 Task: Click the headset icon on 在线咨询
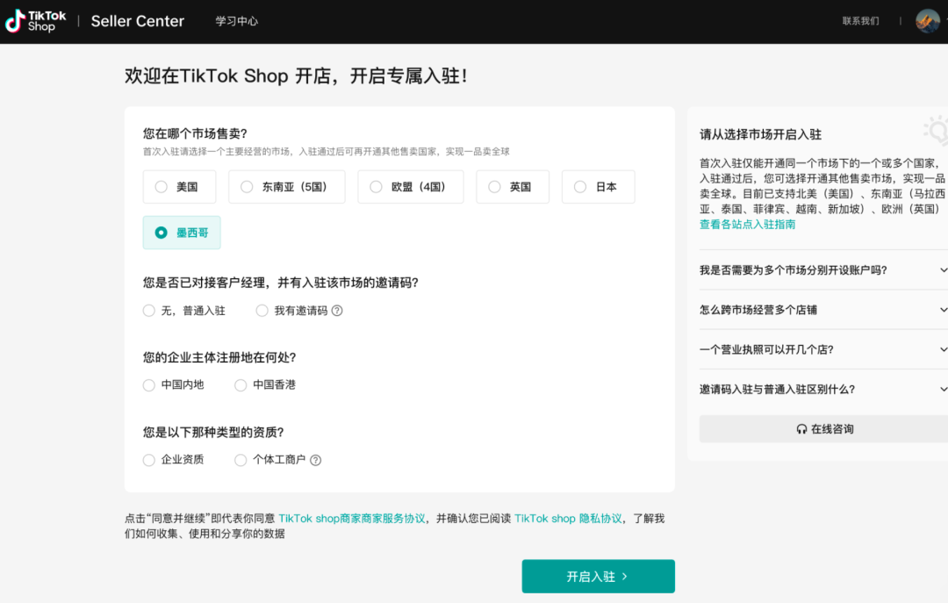[x=801, y=428]
